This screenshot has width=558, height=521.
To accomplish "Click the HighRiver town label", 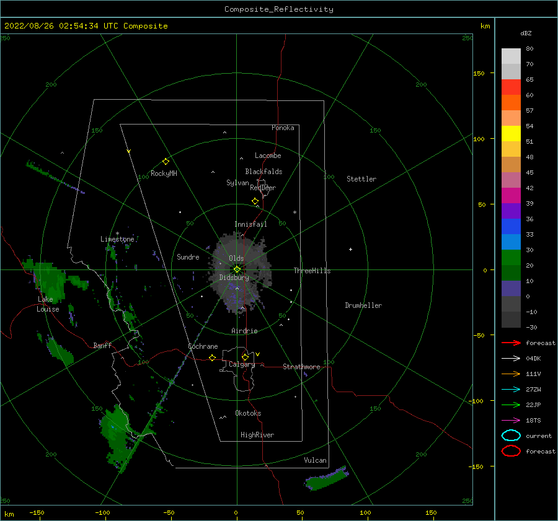I will pyautogui.click(x=257, y=435).
